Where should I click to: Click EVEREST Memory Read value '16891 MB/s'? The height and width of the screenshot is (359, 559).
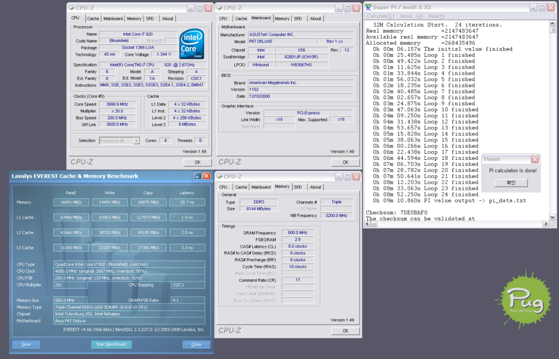[x=72, y=202]
